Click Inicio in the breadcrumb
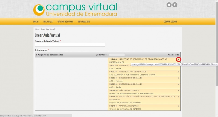Image resolution: width=218 pixels, height=117 pixels. click(x=37, y=29)
